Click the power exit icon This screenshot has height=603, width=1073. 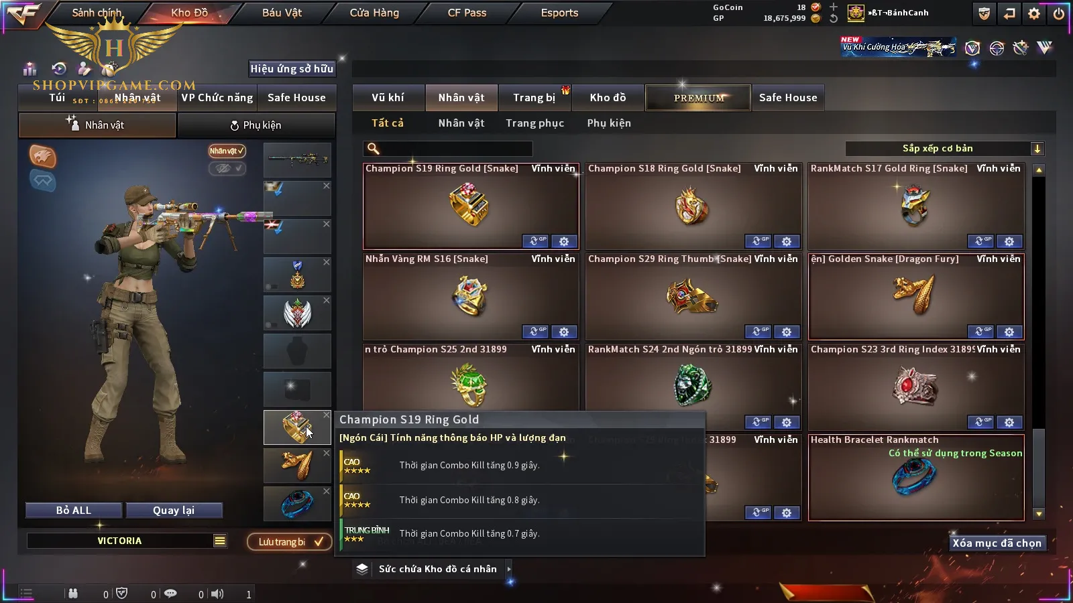(1059, 13)
